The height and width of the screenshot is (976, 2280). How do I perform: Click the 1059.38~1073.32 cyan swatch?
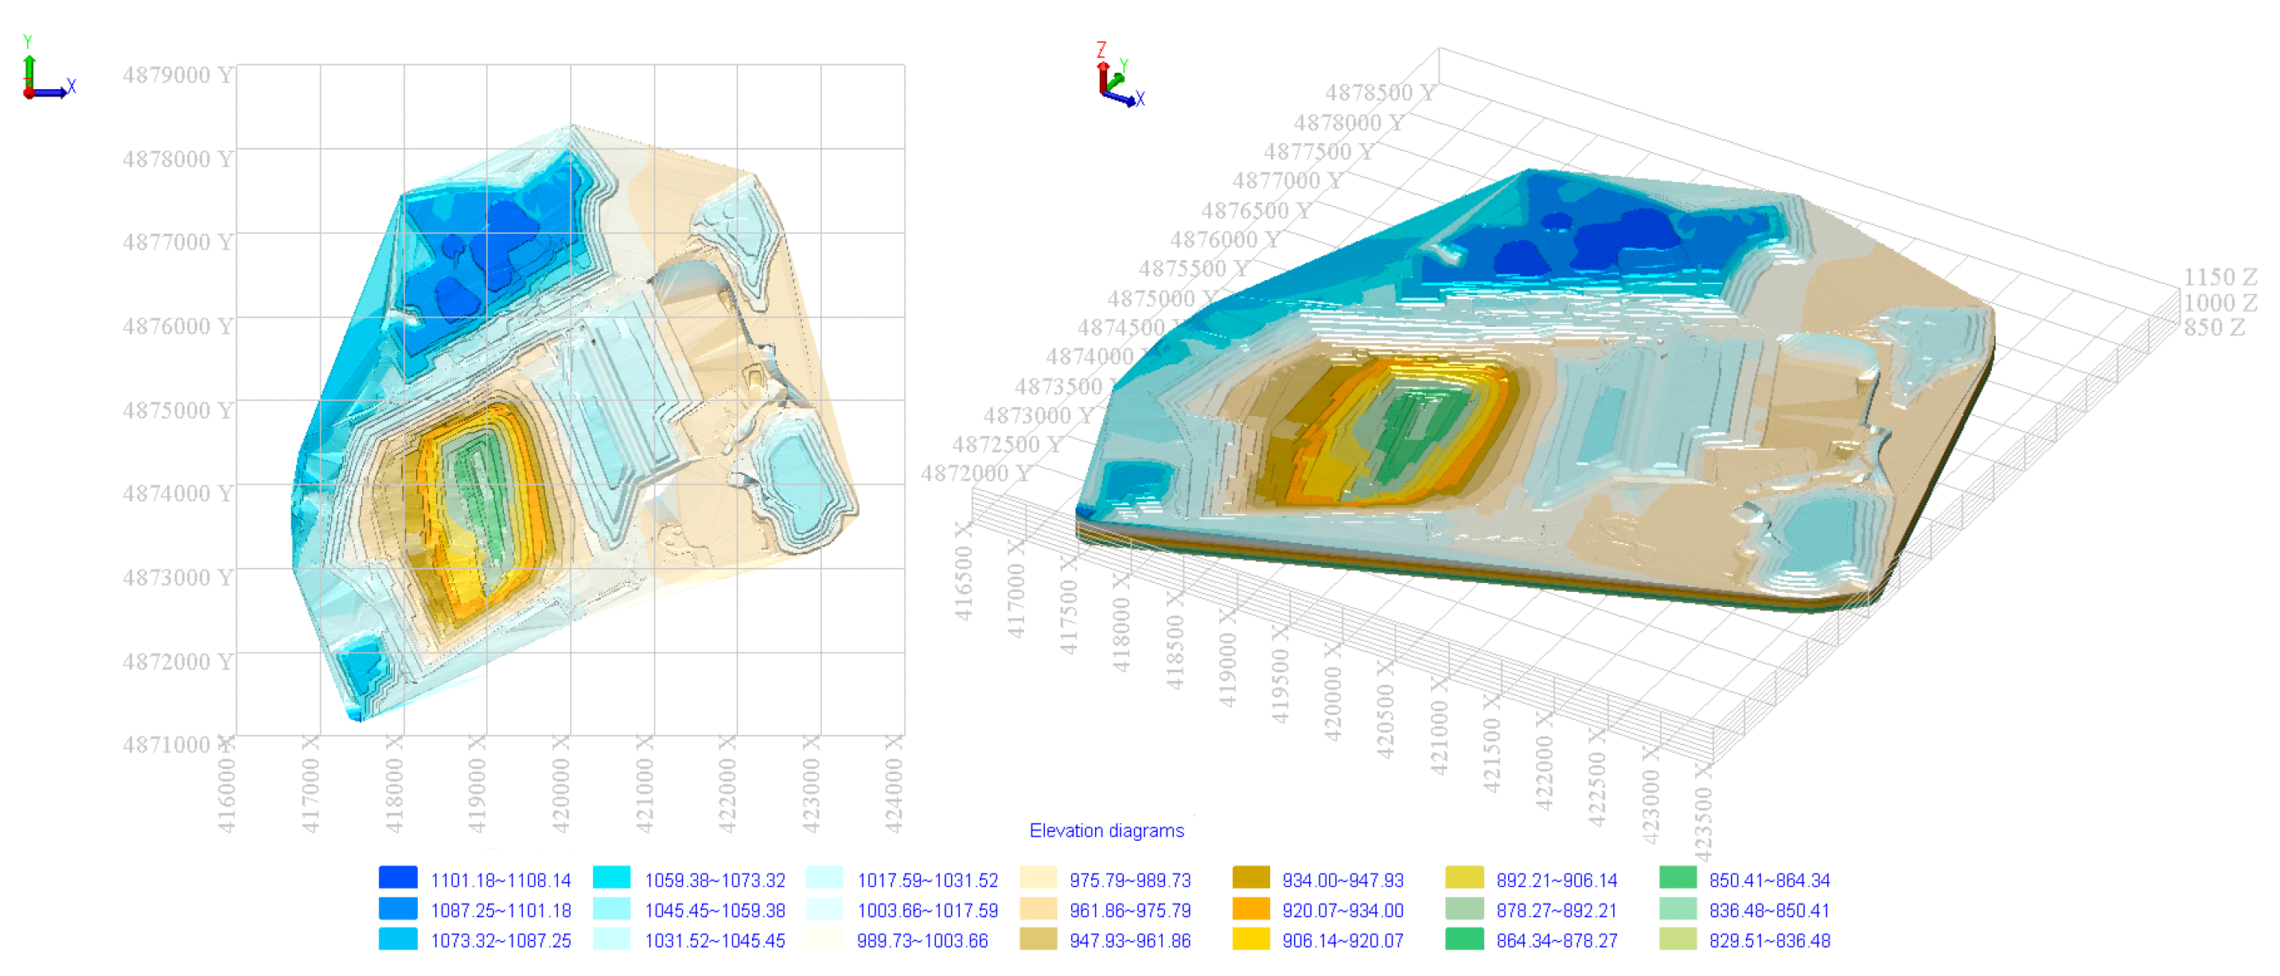(x=612, y=878)
